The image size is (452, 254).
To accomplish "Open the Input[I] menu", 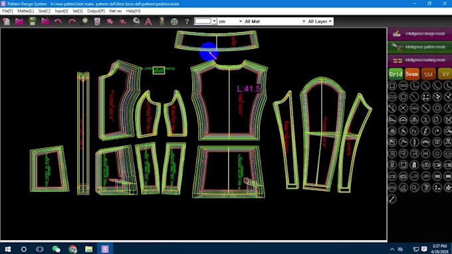I will tap(61, 11).
